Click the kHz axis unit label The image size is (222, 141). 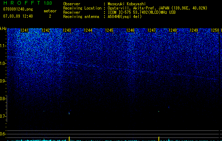click(x=3, y=29)
